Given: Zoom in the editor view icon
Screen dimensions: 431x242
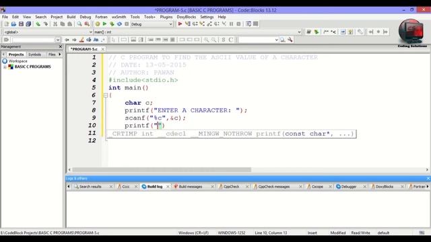Looking at the screenshot, I should [x=206, y=40].
